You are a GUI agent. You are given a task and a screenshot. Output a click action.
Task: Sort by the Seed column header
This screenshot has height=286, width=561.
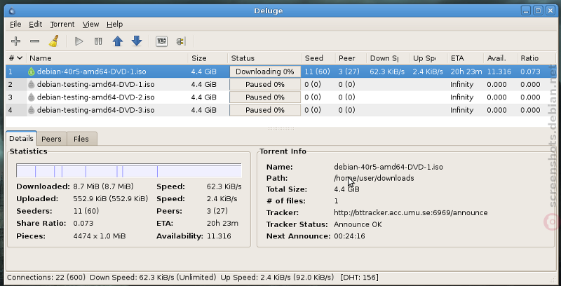tap(318, 58)
